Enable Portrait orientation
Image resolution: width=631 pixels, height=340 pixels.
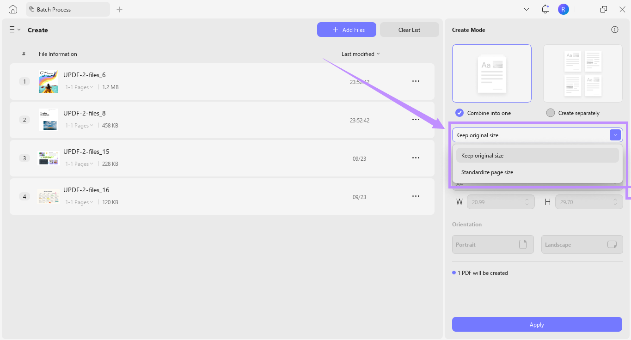click(x=493, y=244)
